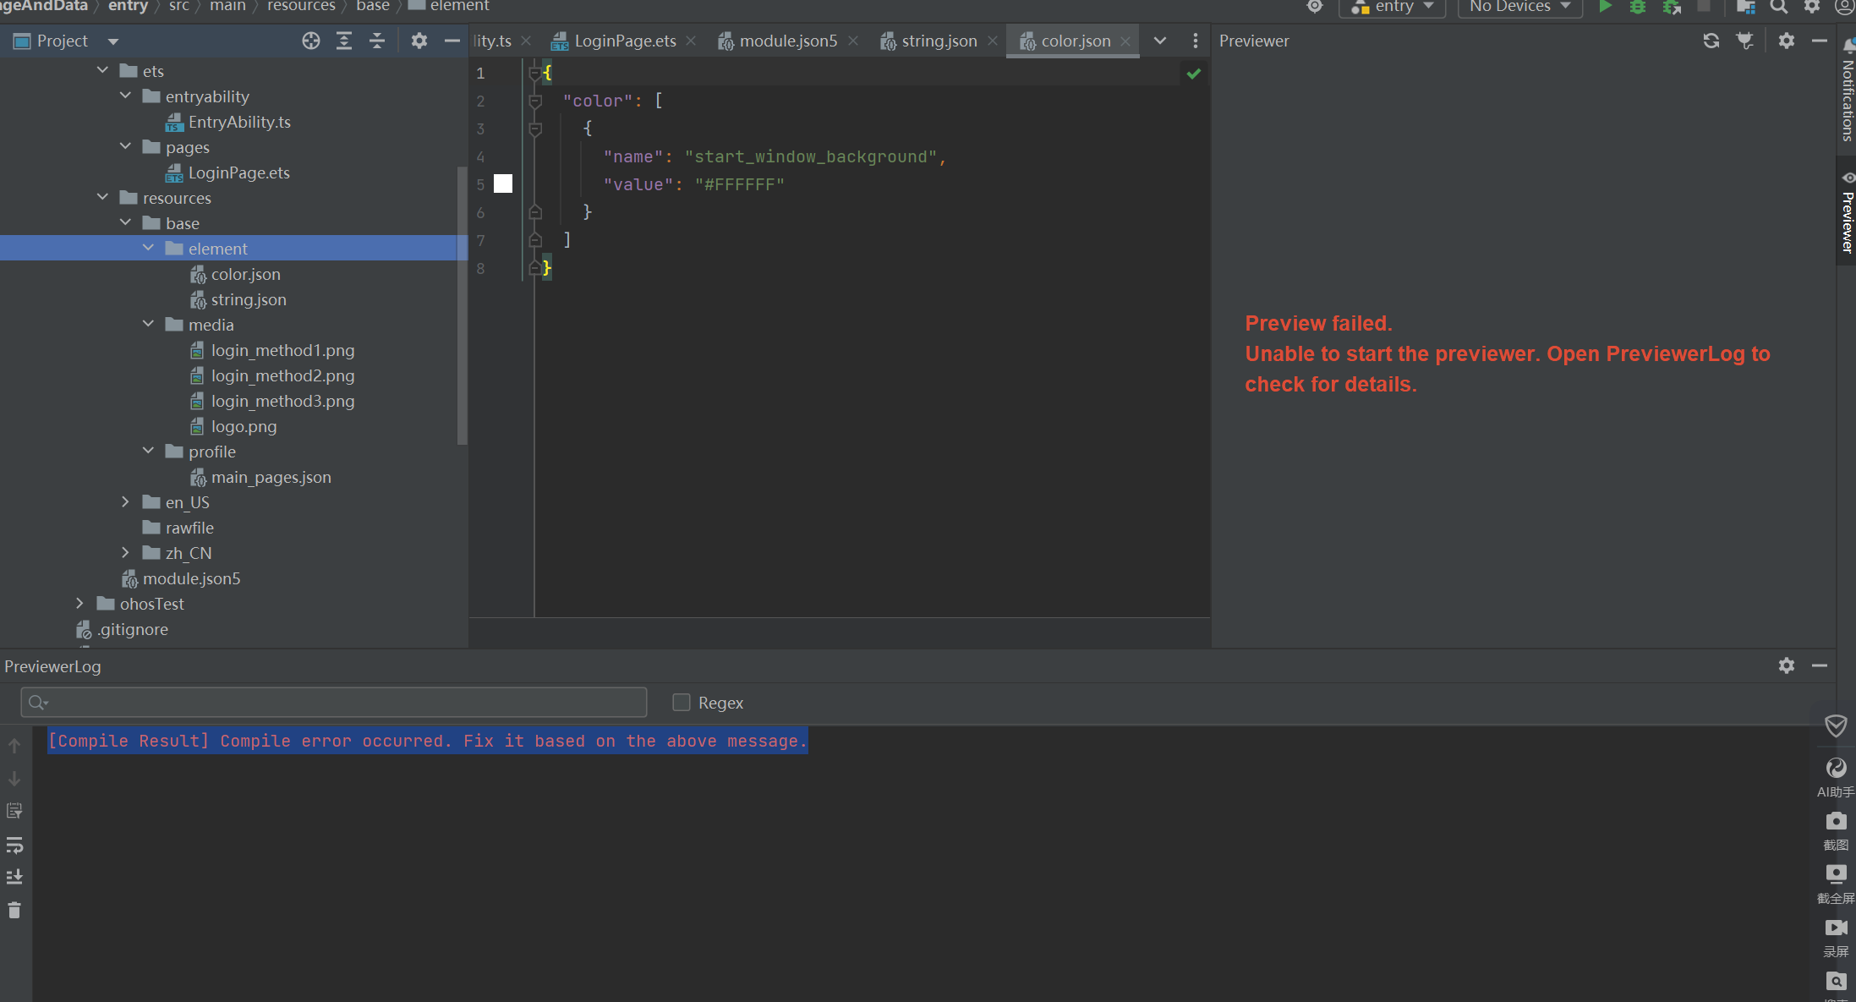Refresh the Previewer
Image resolution: width=1856 pixels, height=1002 pixels.
coord(1711,41)
